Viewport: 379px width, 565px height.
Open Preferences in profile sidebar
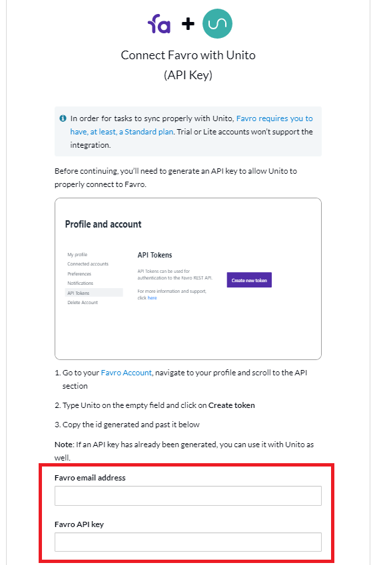coord(79,274)
